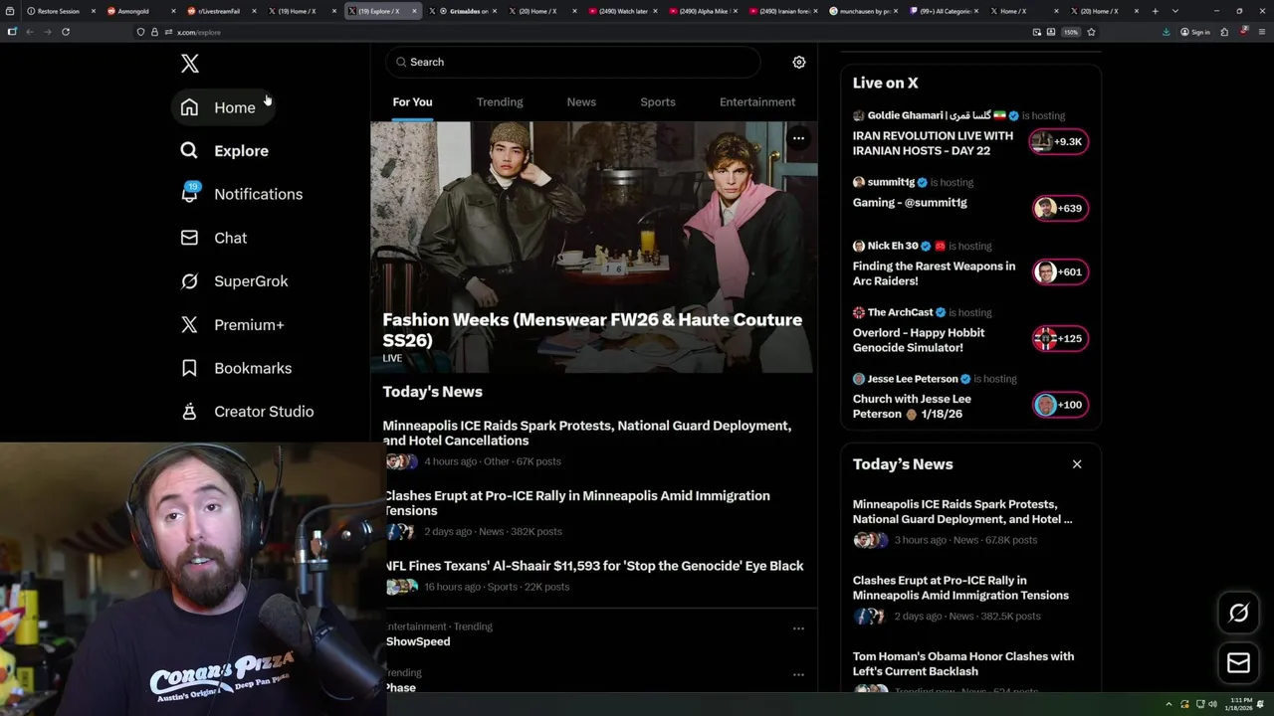
Task: Switch to the News tab
Action: (x=581, y=101)
